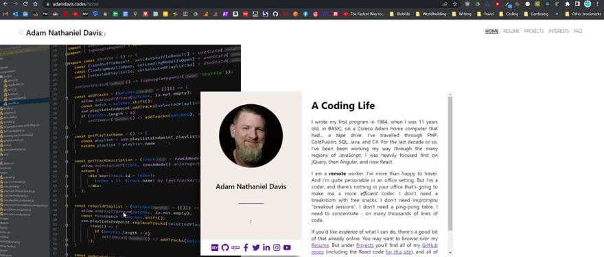
Task: Open the Chrome profile avatar
Action: coord(588,4)
